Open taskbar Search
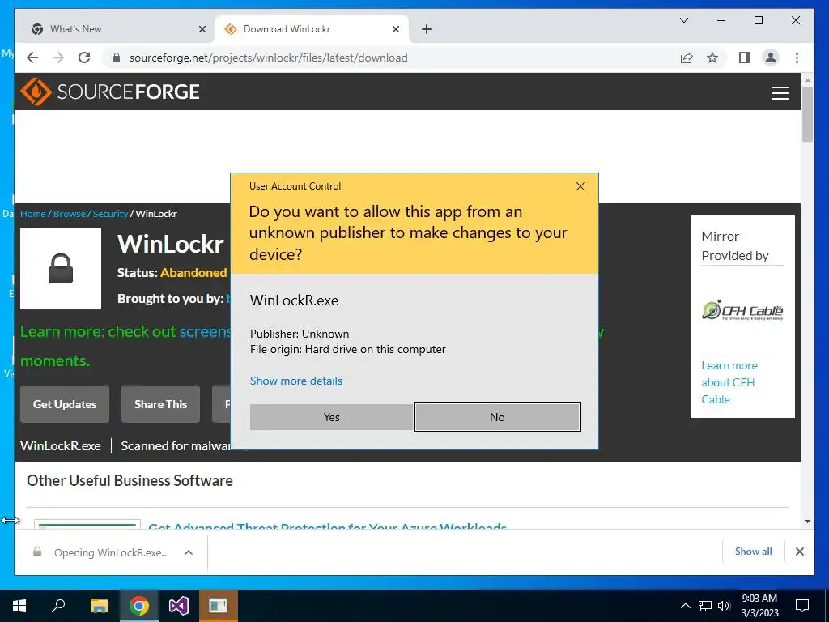Screen dimensions: 829x622 tap(58, 606)
